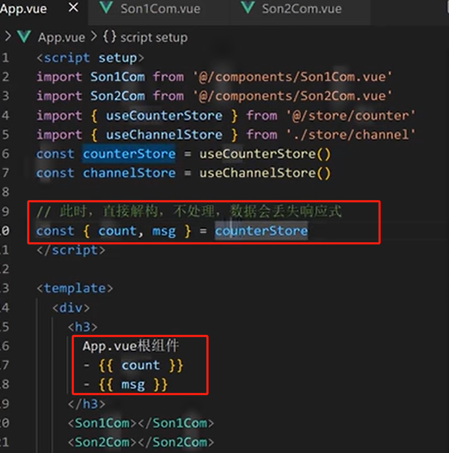
Task: Expand the leading breadcrumb chevron
Action: [x=8, y=37]
